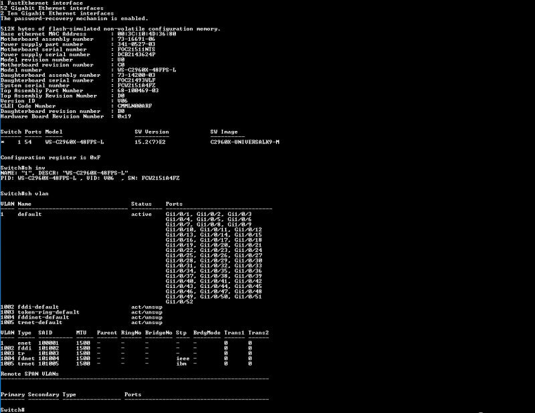Click the 'Switch#sh vlan' command line

tap(25, 193)
